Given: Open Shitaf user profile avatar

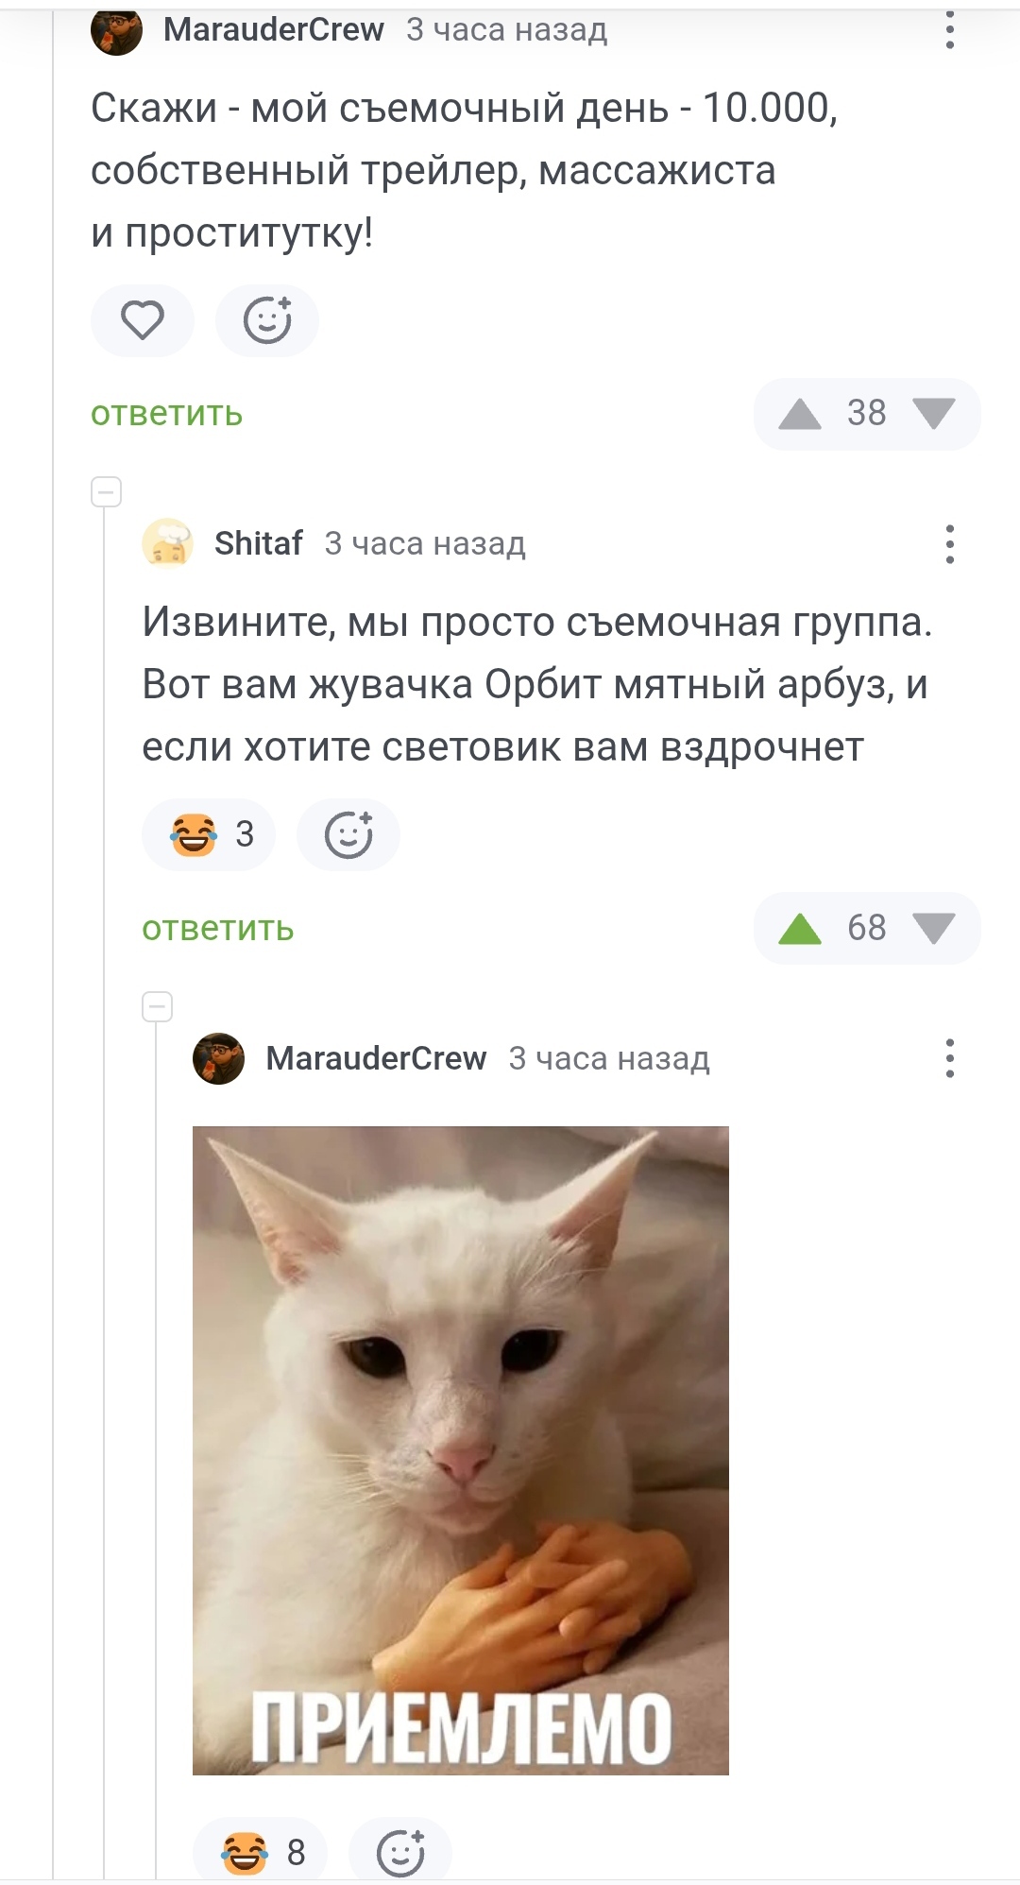Looking at the screenshot, I should (167, 543).
